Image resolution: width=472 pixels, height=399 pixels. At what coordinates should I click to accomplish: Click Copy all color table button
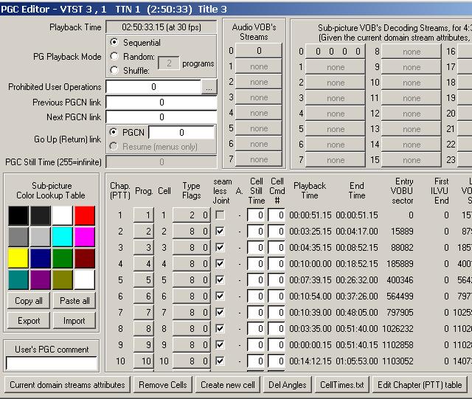(x=29, y=301)
